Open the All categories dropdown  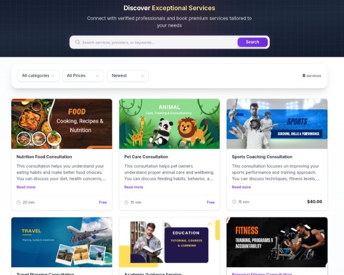[x=39, y=76]
